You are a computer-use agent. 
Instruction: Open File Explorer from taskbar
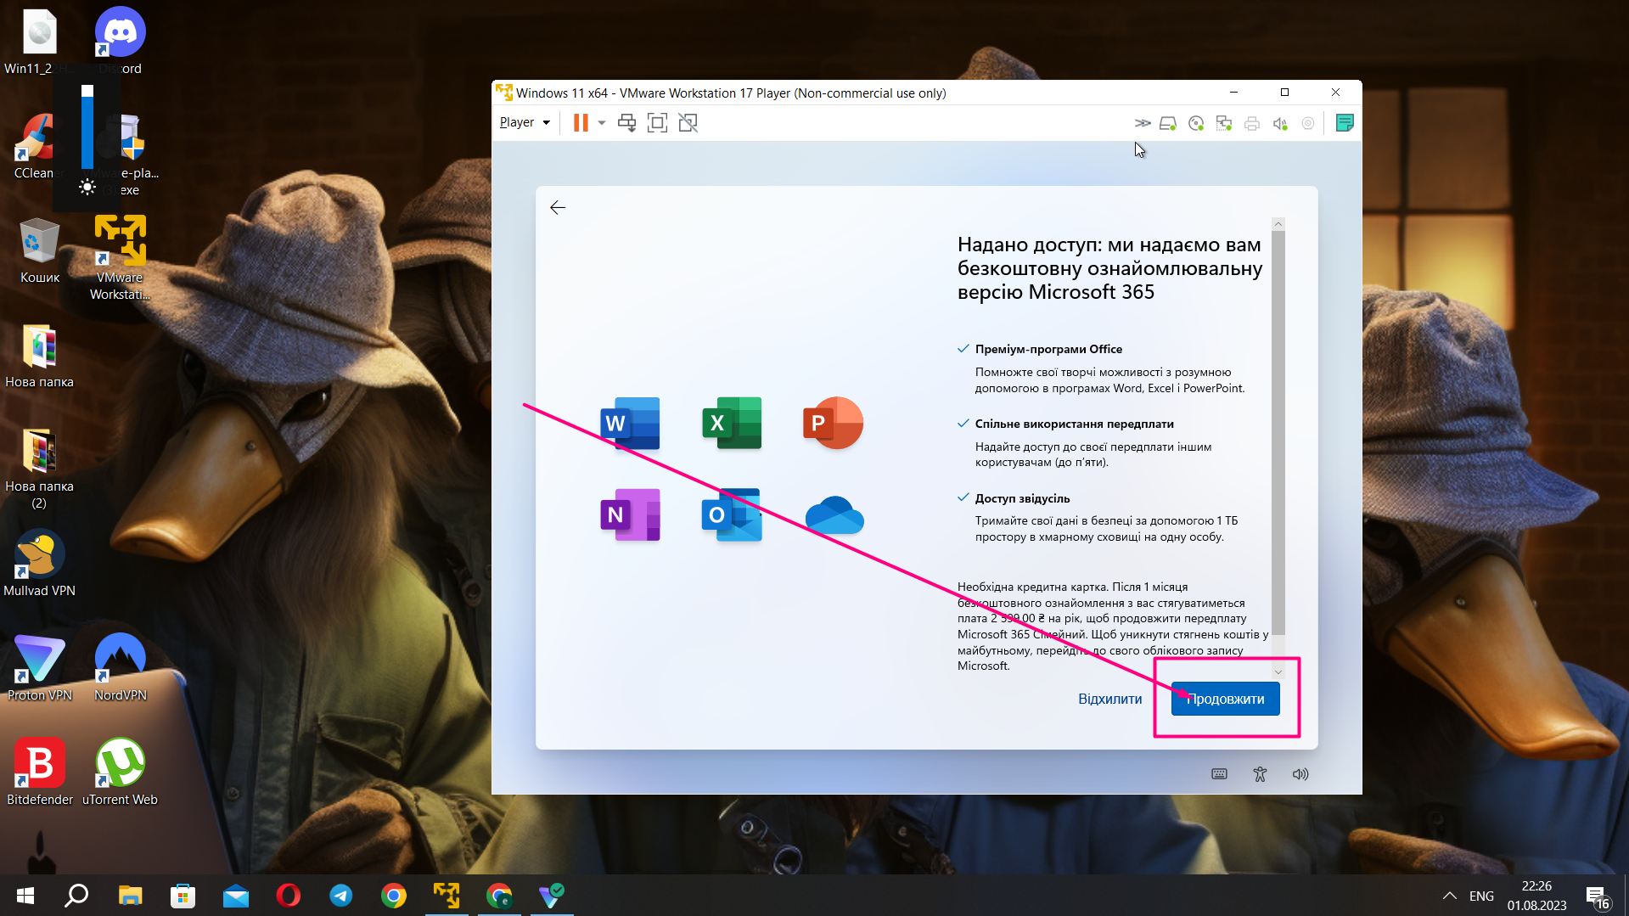click(x=130, y=896)
